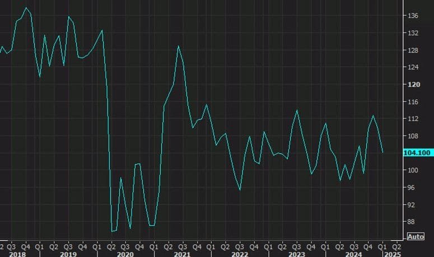Click the 96 value on price axis
Image resolution: width=434 pixels, height=257 pixels.
click(x=412, y=188)
